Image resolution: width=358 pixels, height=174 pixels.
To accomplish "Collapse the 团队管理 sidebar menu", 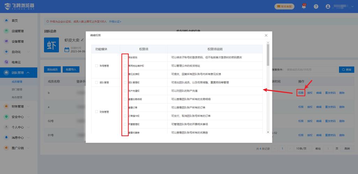I will pyautogui.click(x=27, y=73).
